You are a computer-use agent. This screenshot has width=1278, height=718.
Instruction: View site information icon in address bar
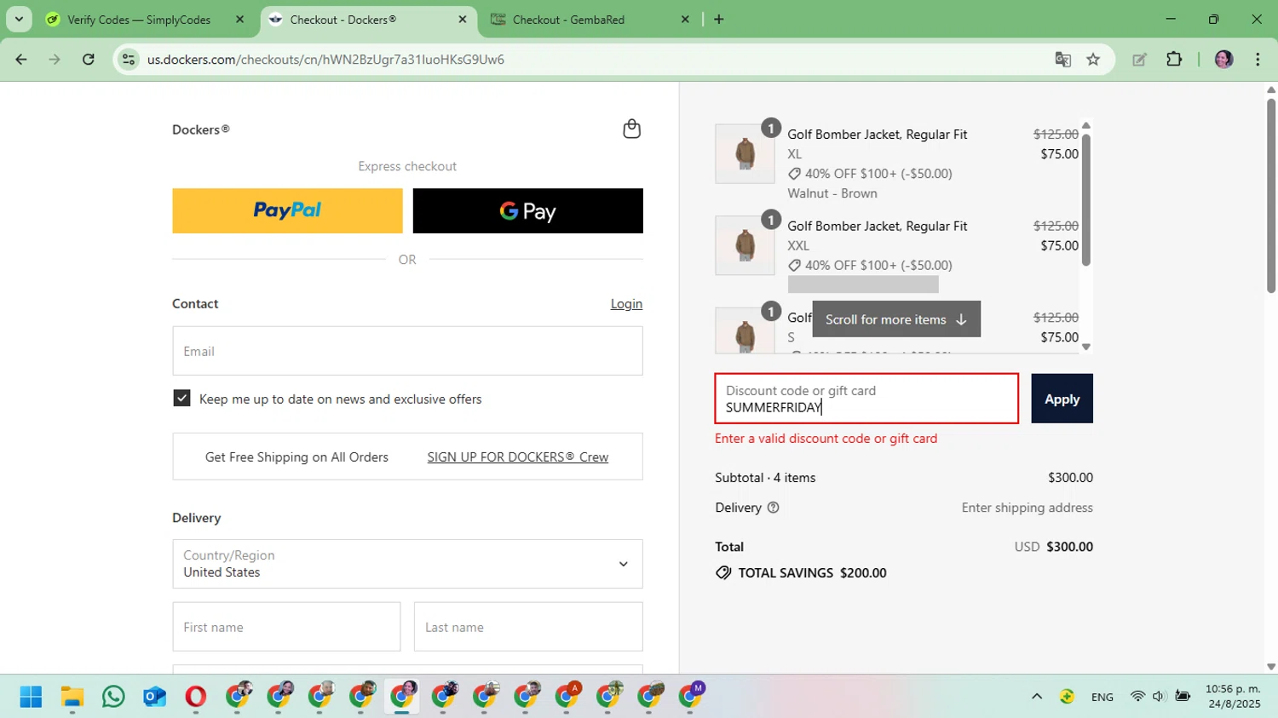[129, 60]
